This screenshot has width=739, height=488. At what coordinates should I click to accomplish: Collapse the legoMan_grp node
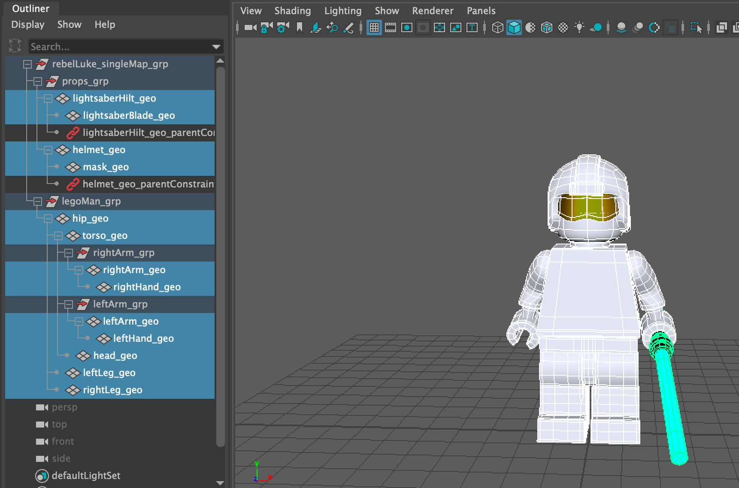(38, 202)
